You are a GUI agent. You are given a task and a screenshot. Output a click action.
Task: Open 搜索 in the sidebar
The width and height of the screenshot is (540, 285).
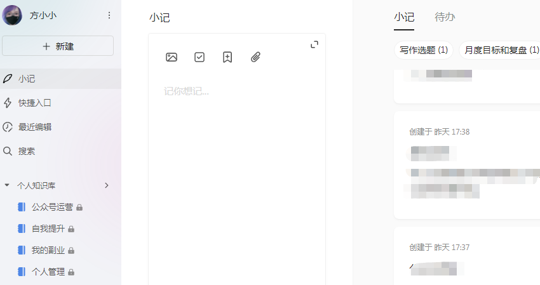click(x=27, y=151)
